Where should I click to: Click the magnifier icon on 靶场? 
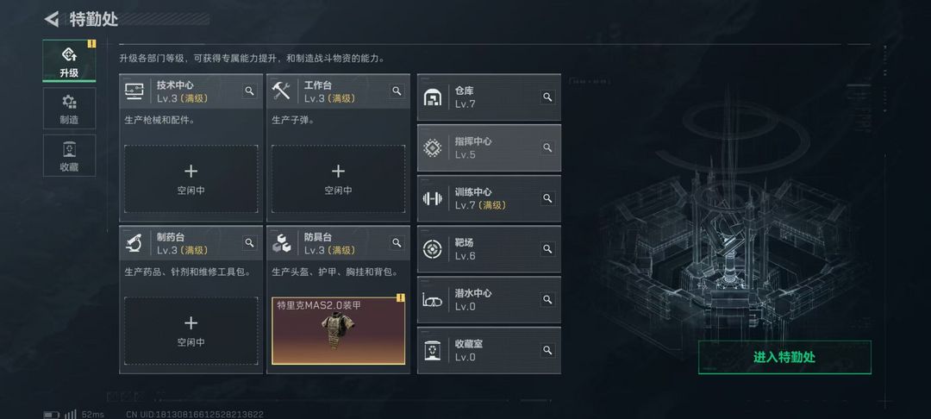547,248
